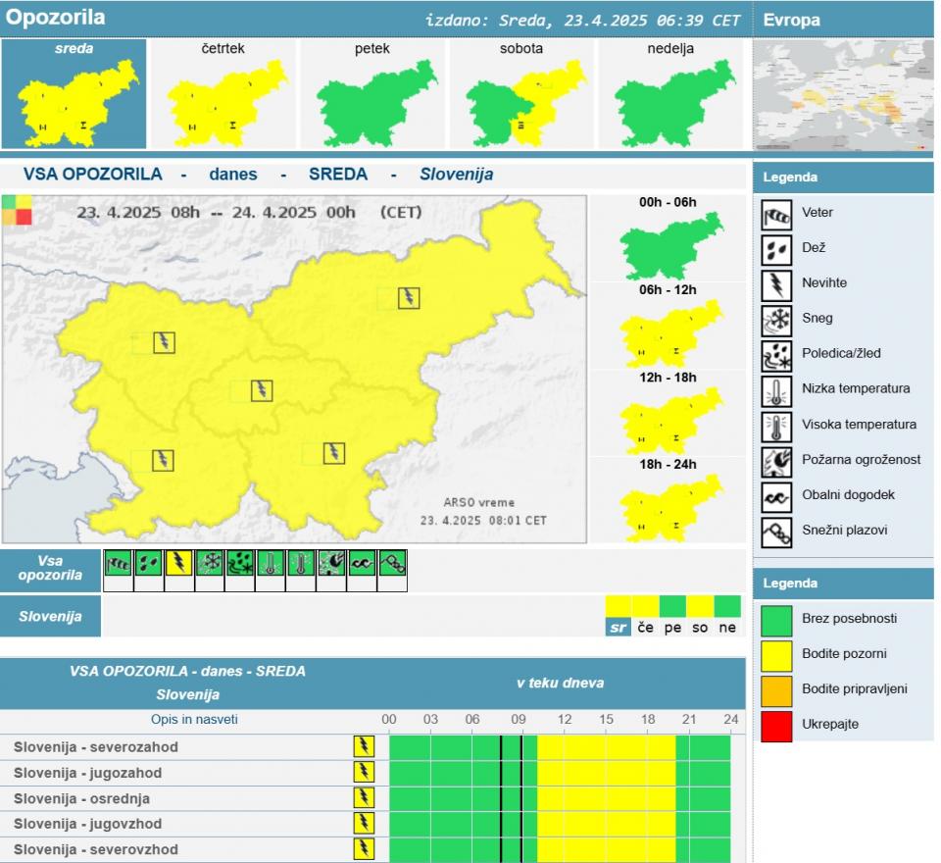The height and width of the screenshot is (863, 941).
Task: Select the fire danger icon in Vsa opozorila row
Action: (x=331, y=563)
